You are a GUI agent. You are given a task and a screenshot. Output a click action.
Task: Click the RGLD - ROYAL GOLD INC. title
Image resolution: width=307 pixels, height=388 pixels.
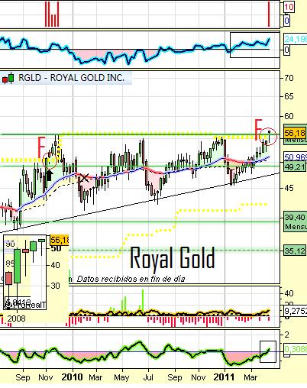tap(71, 78)
